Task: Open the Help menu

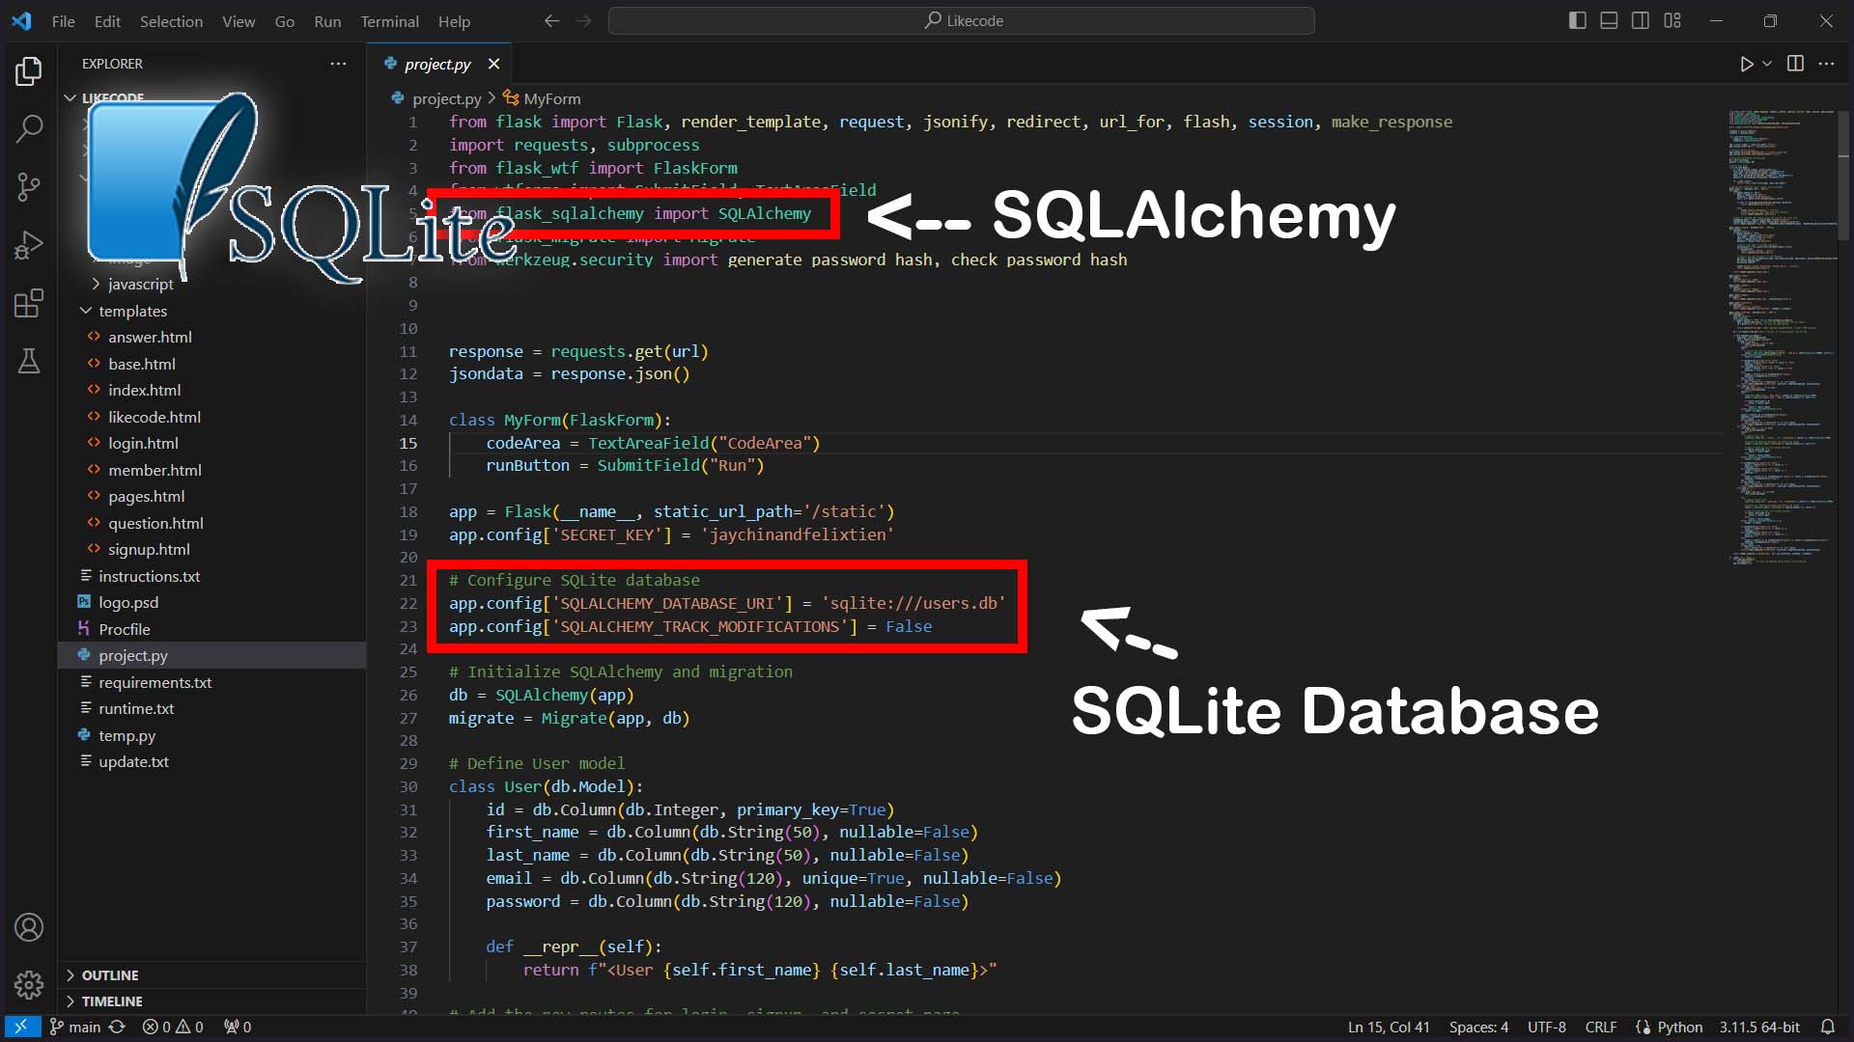Action: click(454, 21)
